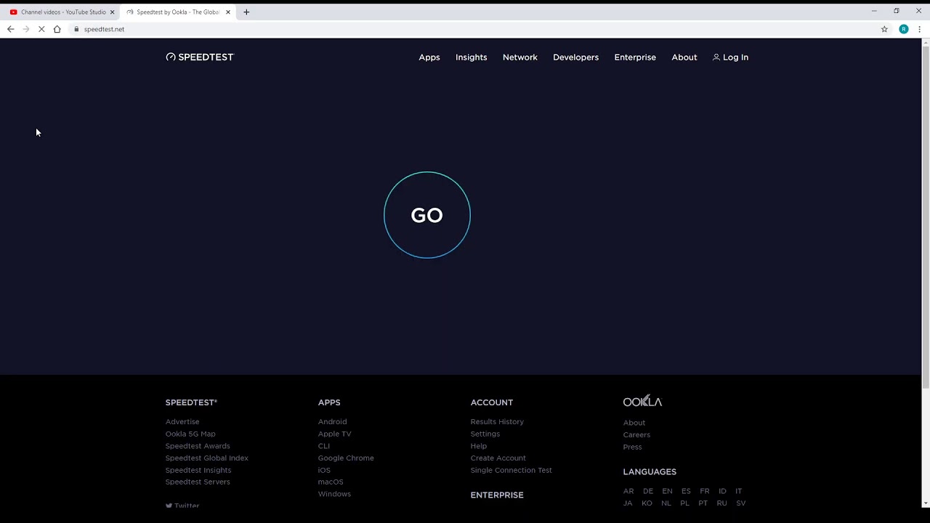Open Ookla 5G Map link
Image resolution: width=930 pixels, height=523 pixels.
coord(190,434)
